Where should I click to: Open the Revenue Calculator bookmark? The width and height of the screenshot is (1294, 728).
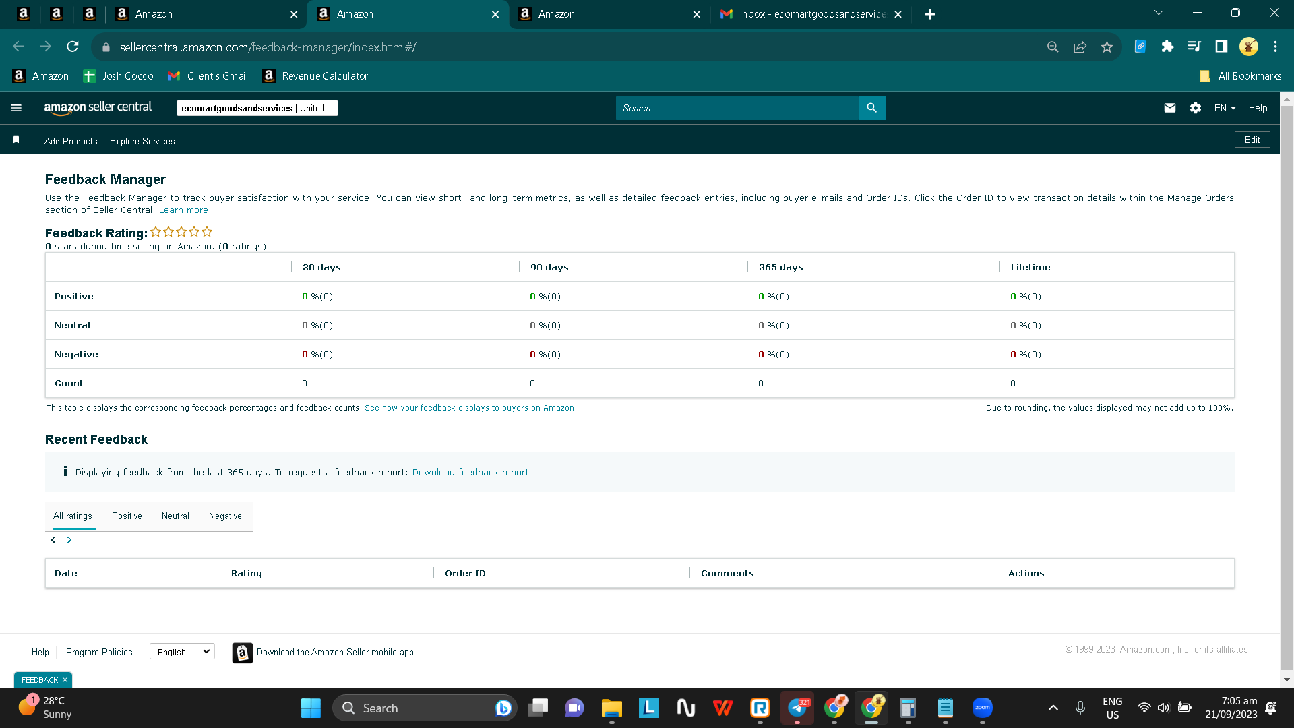tap(315, 76)
